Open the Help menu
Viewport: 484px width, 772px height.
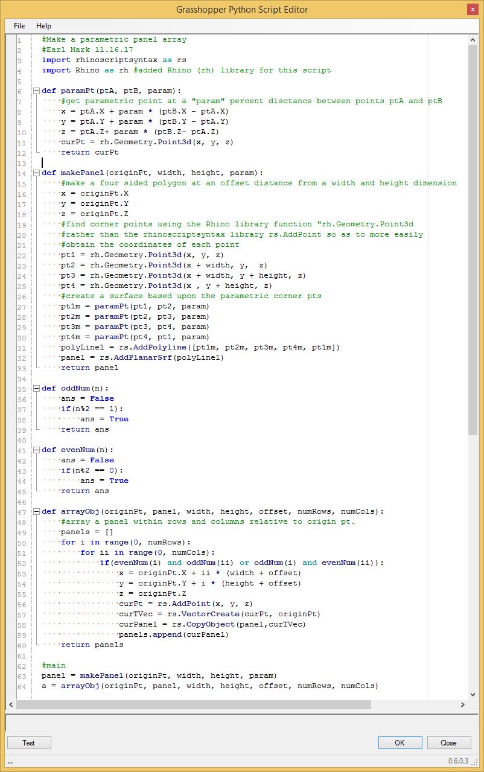(43, 26)
